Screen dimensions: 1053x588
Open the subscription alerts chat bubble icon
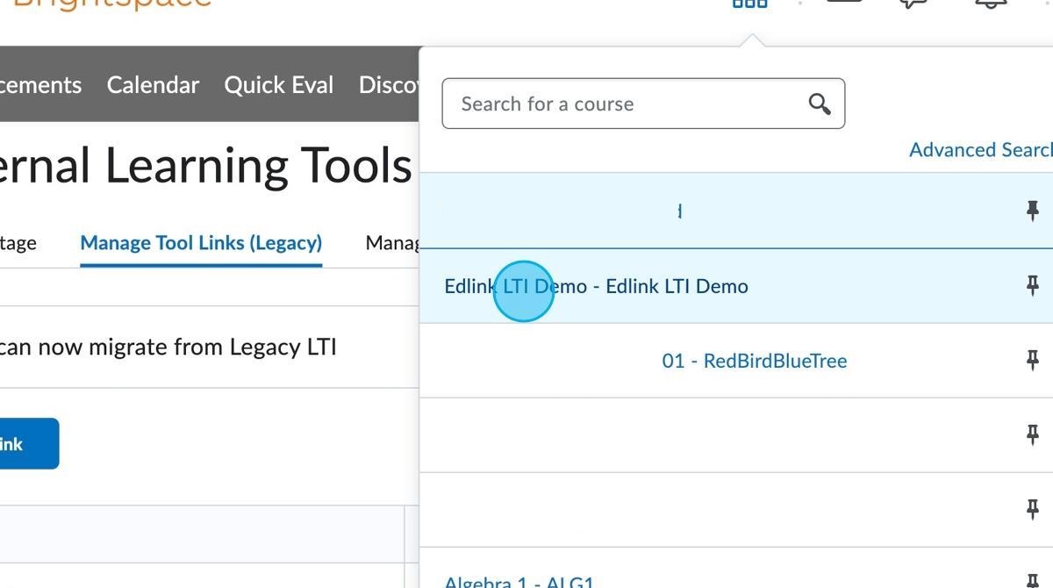point(912,4)
